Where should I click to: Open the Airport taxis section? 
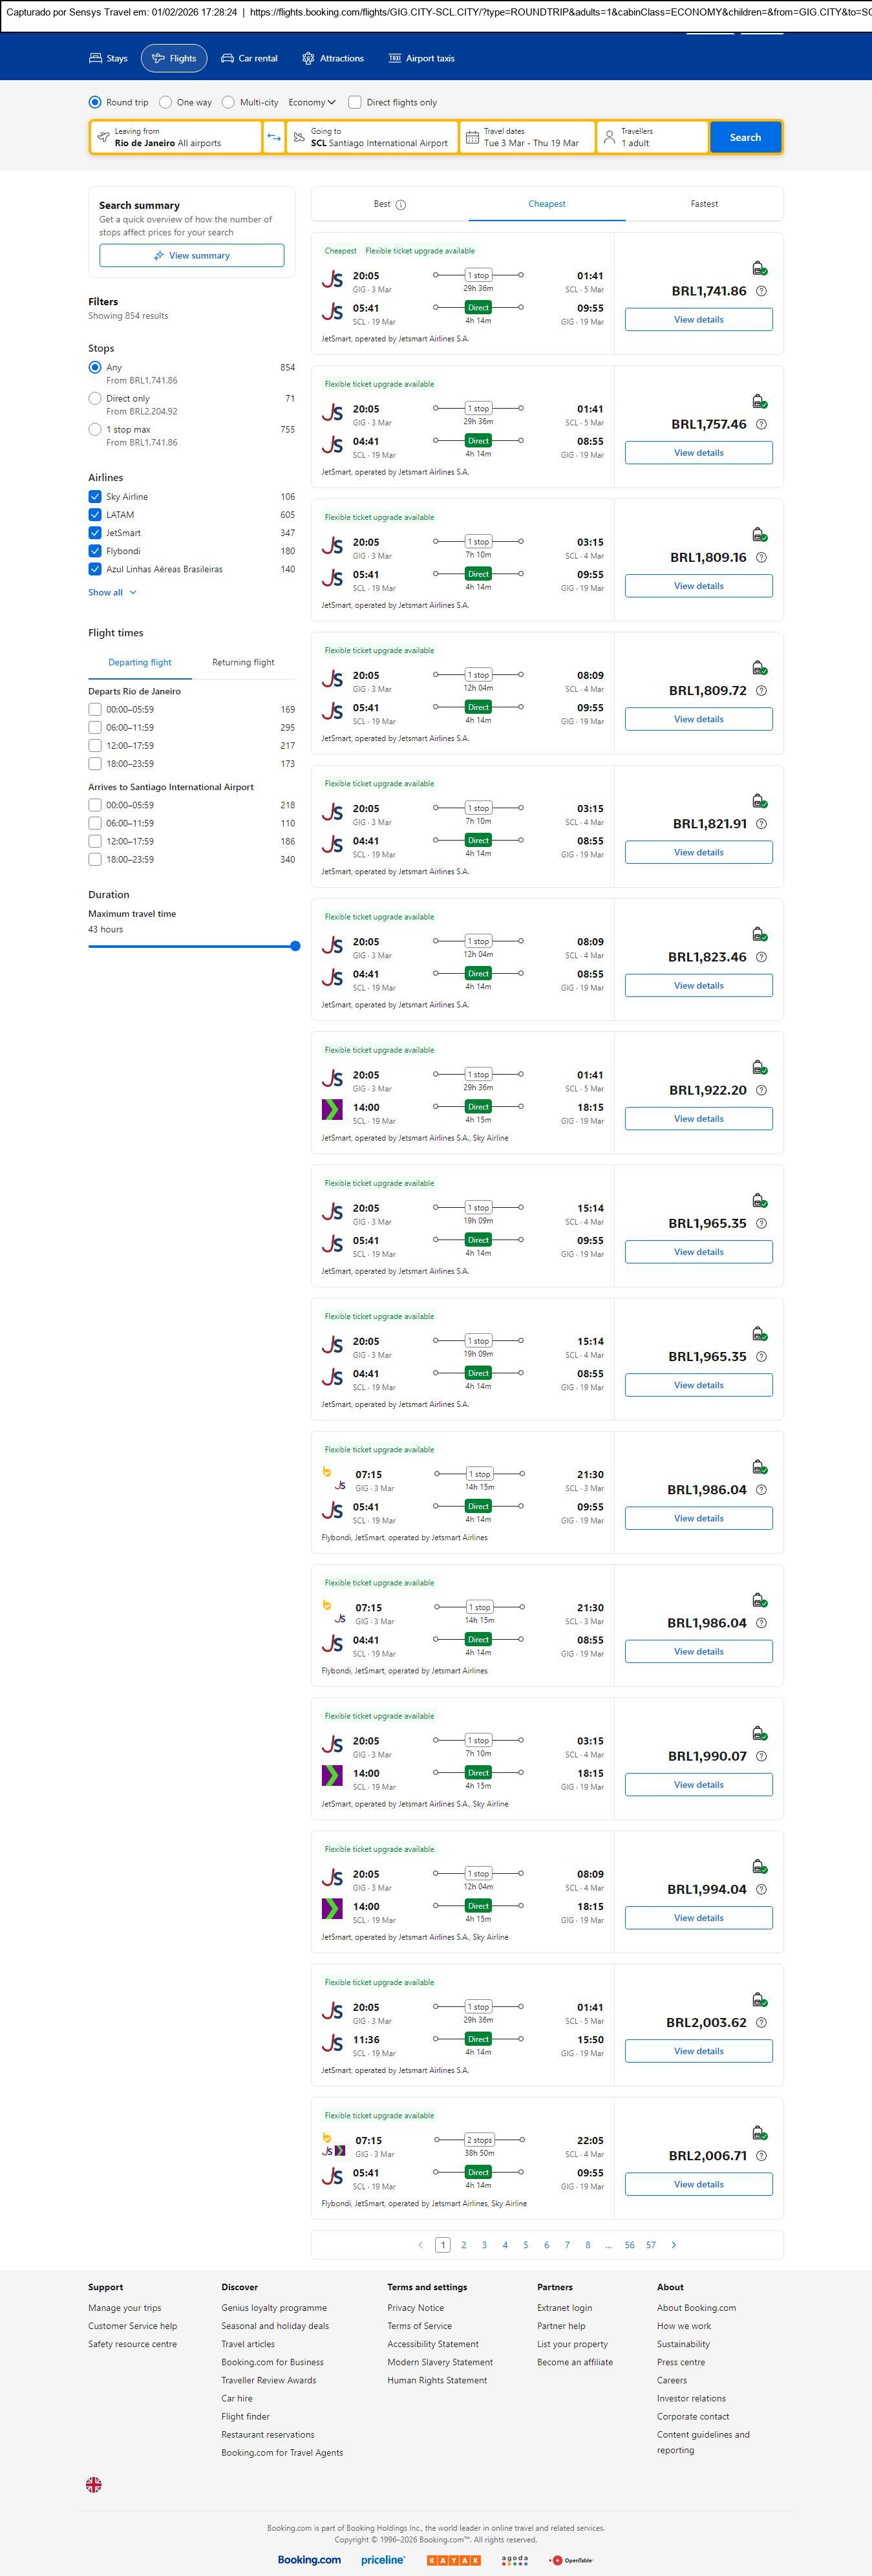click(421, 59)
